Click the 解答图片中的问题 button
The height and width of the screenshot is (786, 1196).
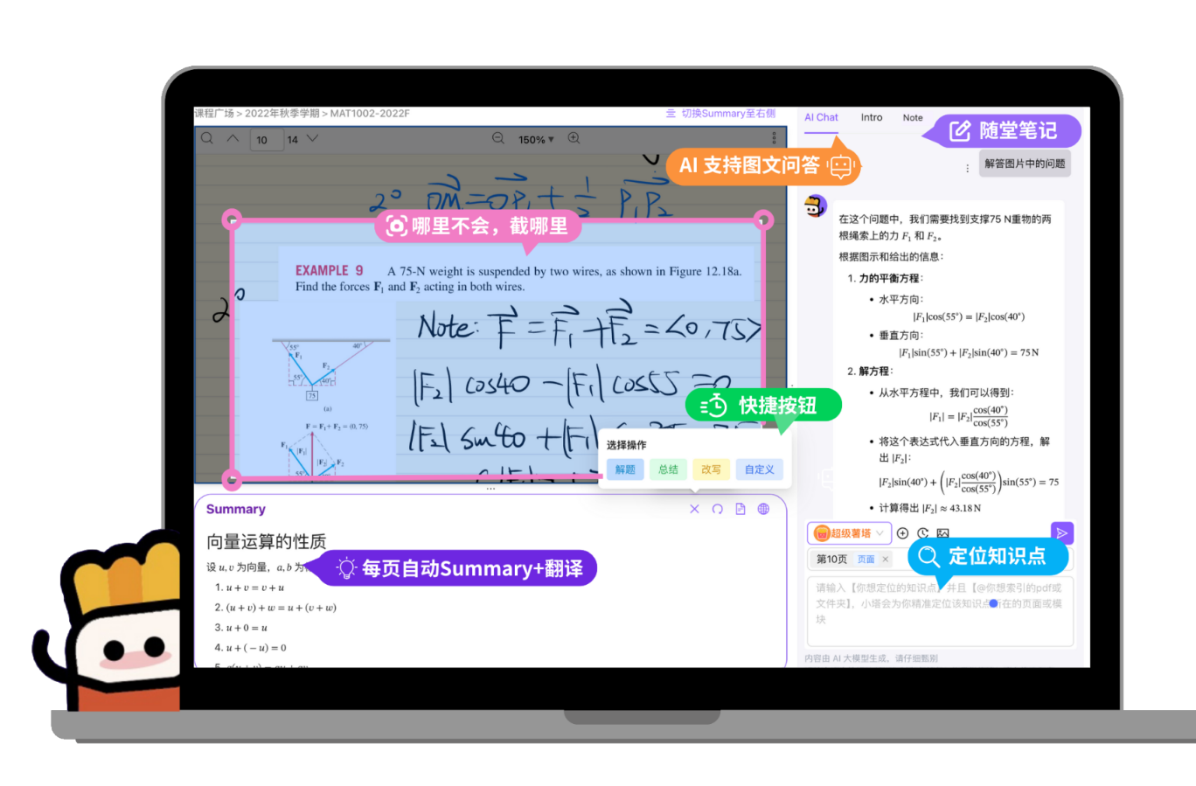1024,163
